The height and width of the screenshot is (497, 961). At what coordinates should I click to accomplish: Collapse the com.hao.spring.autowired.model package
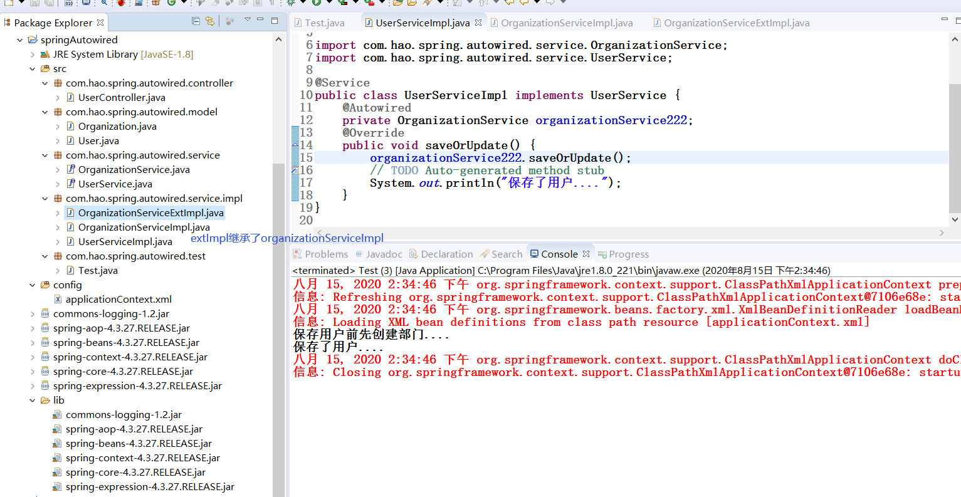point(45,112)
